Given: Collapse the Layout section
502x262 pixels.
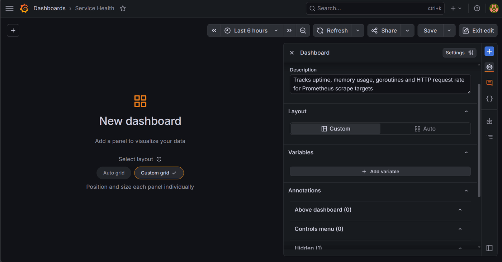Looking at the screenshot, I should (x=466, y=112).
